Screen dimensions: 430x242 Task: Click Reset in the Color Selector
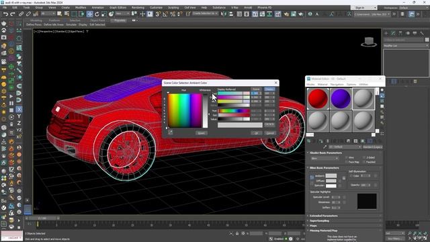pos(201,133)
